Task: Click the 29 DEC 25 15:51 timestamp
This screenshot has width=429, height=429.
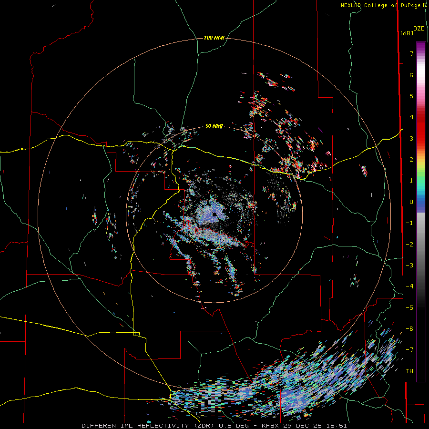Action: point(316,426)
